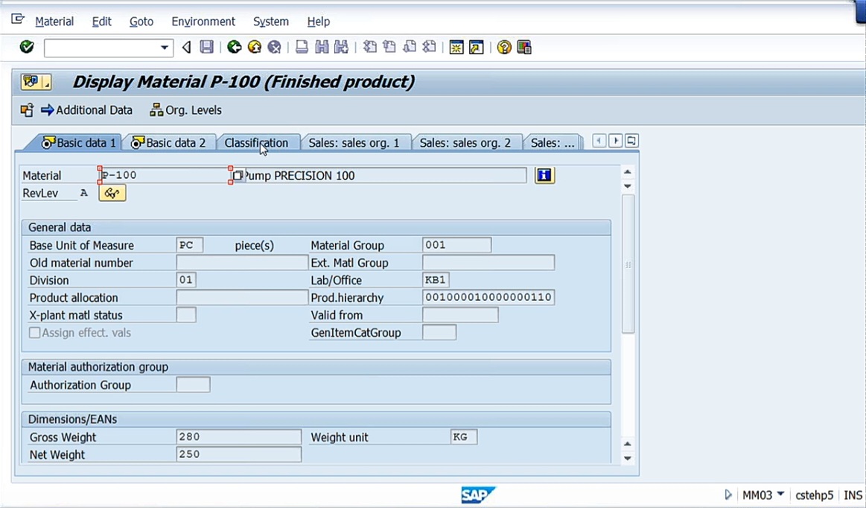Click the Product allocation field
Image resolution: width=866 pixels, height=508 pixels.
pyautogui.click(x=242, y=297)
